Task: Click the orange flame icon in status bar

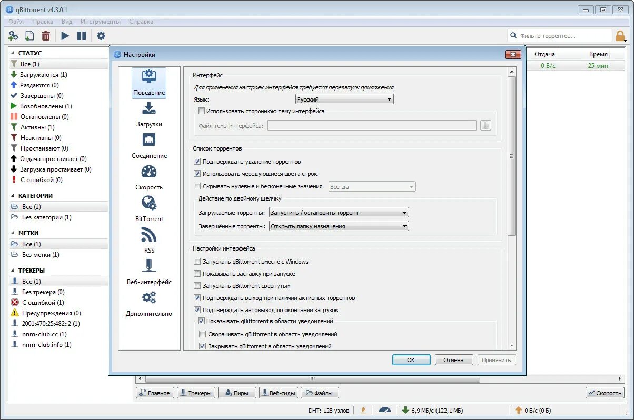Action: [363, 410]
